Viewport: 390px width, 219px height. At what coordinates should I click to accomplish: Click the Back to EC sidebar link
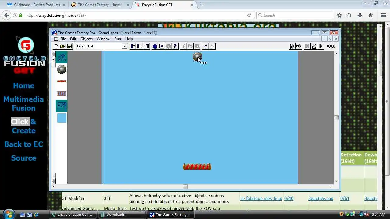[23, 144]
